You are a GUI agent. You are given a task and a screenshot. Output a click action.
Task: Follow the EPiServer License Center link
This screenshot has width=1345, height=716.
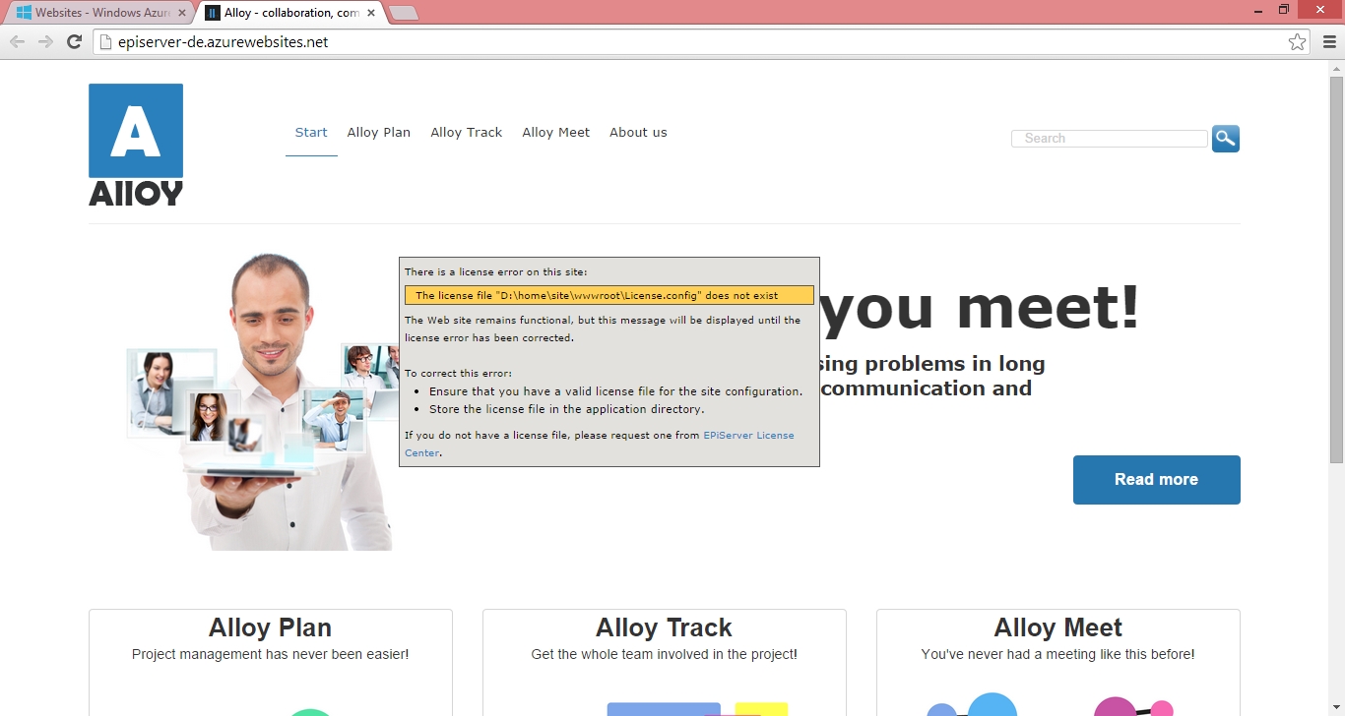(x=747, y=435)
